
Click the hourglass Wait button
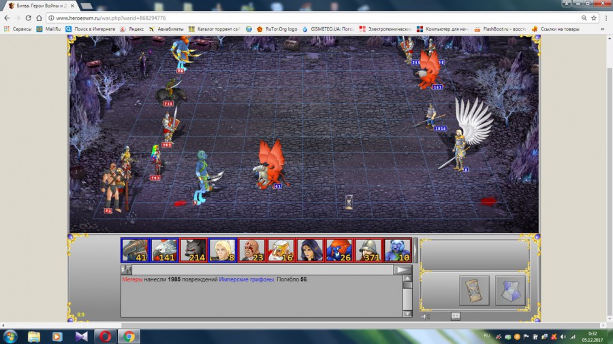click(474, 290)
